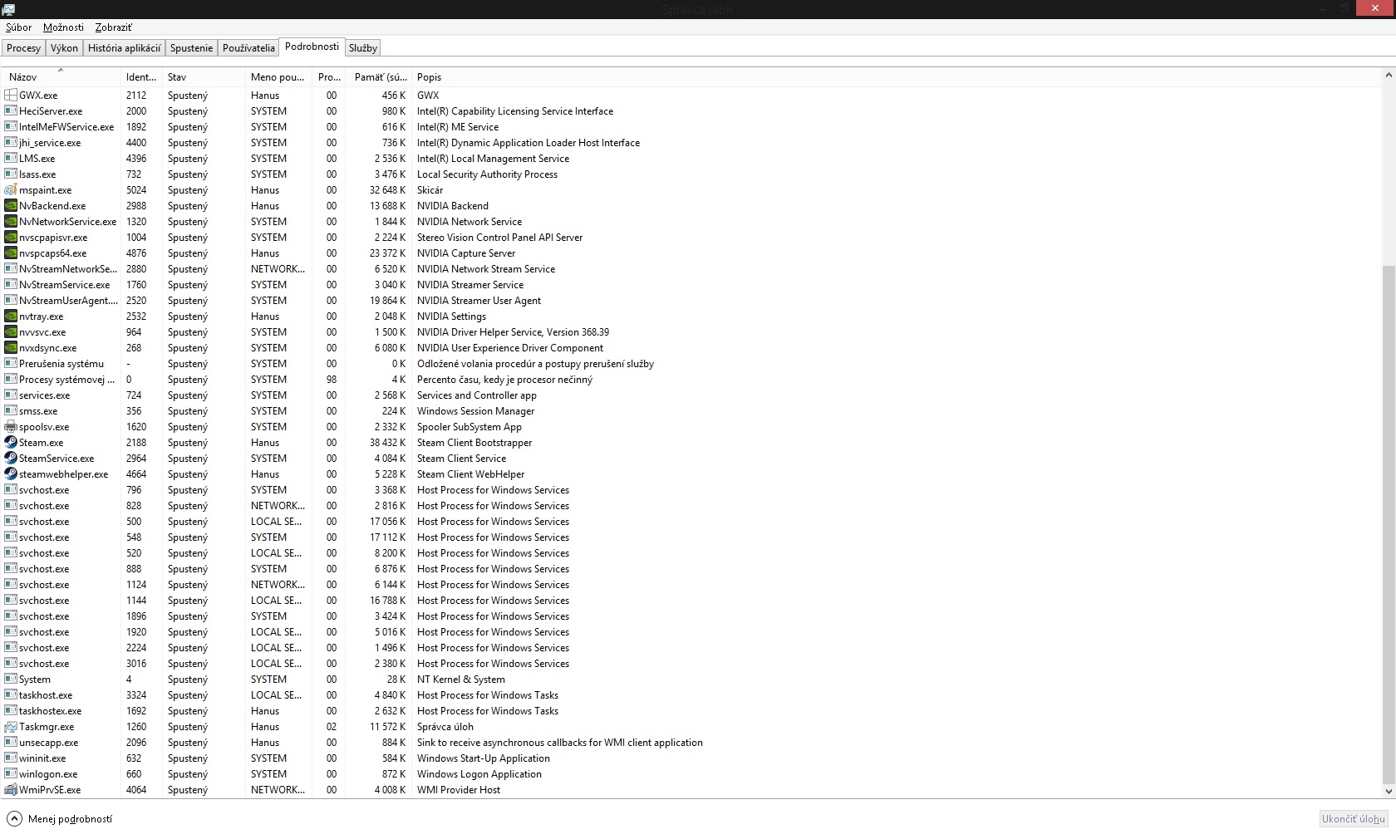This screenshot has width=1396, height=839.
Task: Select the Prerušenia systému row name
Action: tap(61, 364)
